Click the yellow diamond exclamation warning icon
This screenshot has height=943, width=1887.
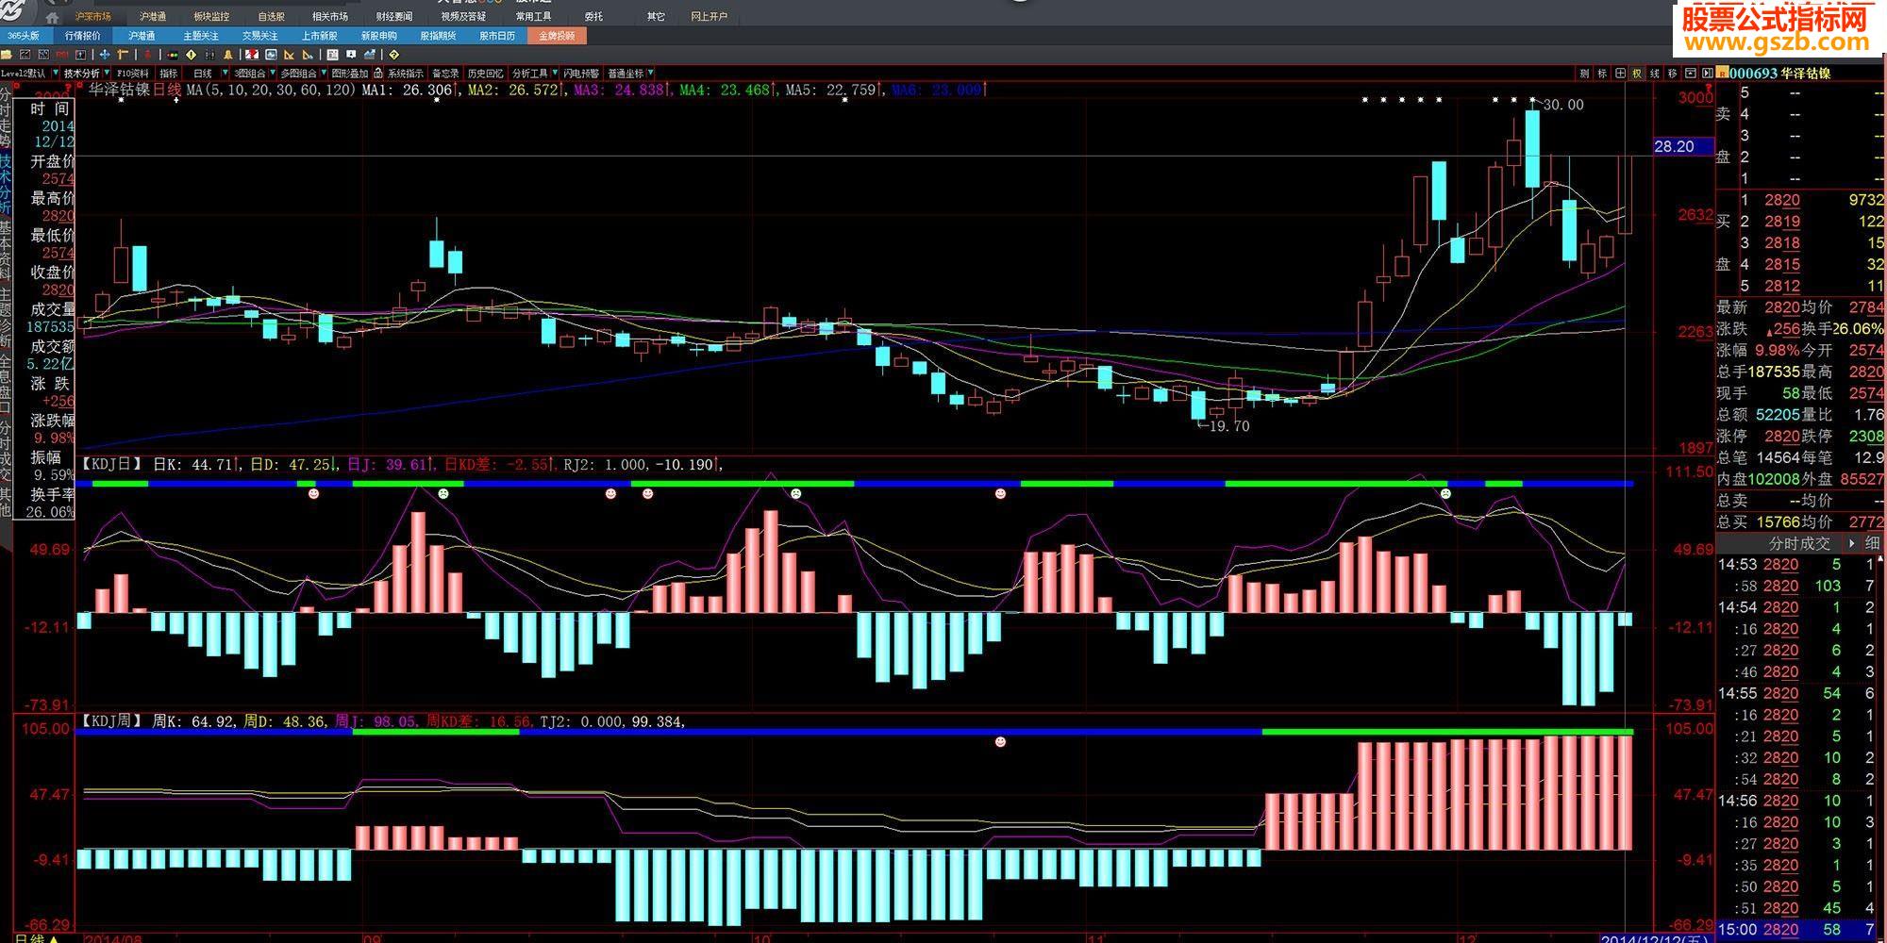click(x=191, y=55)
